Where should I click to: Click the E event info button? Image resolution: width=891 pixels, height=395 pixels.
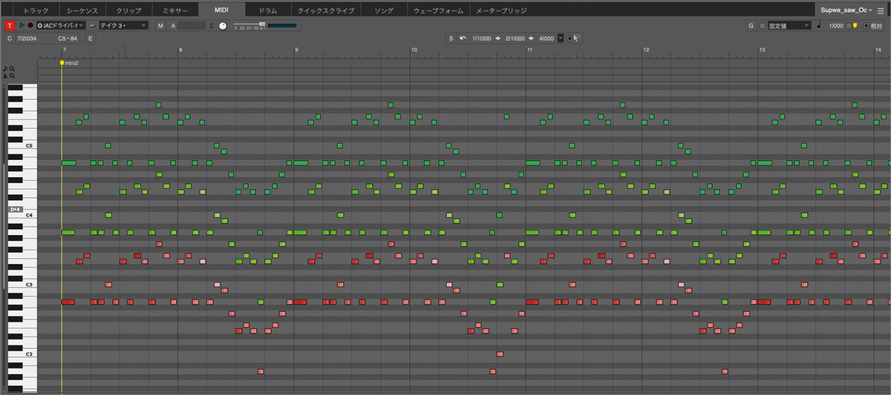[90, 39]
